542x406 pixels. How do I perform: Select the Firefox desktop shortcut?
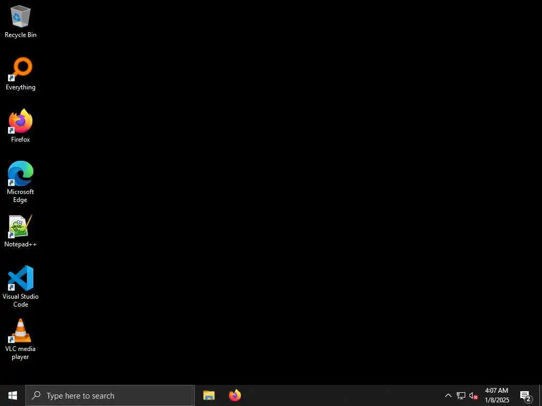point(21,126)
